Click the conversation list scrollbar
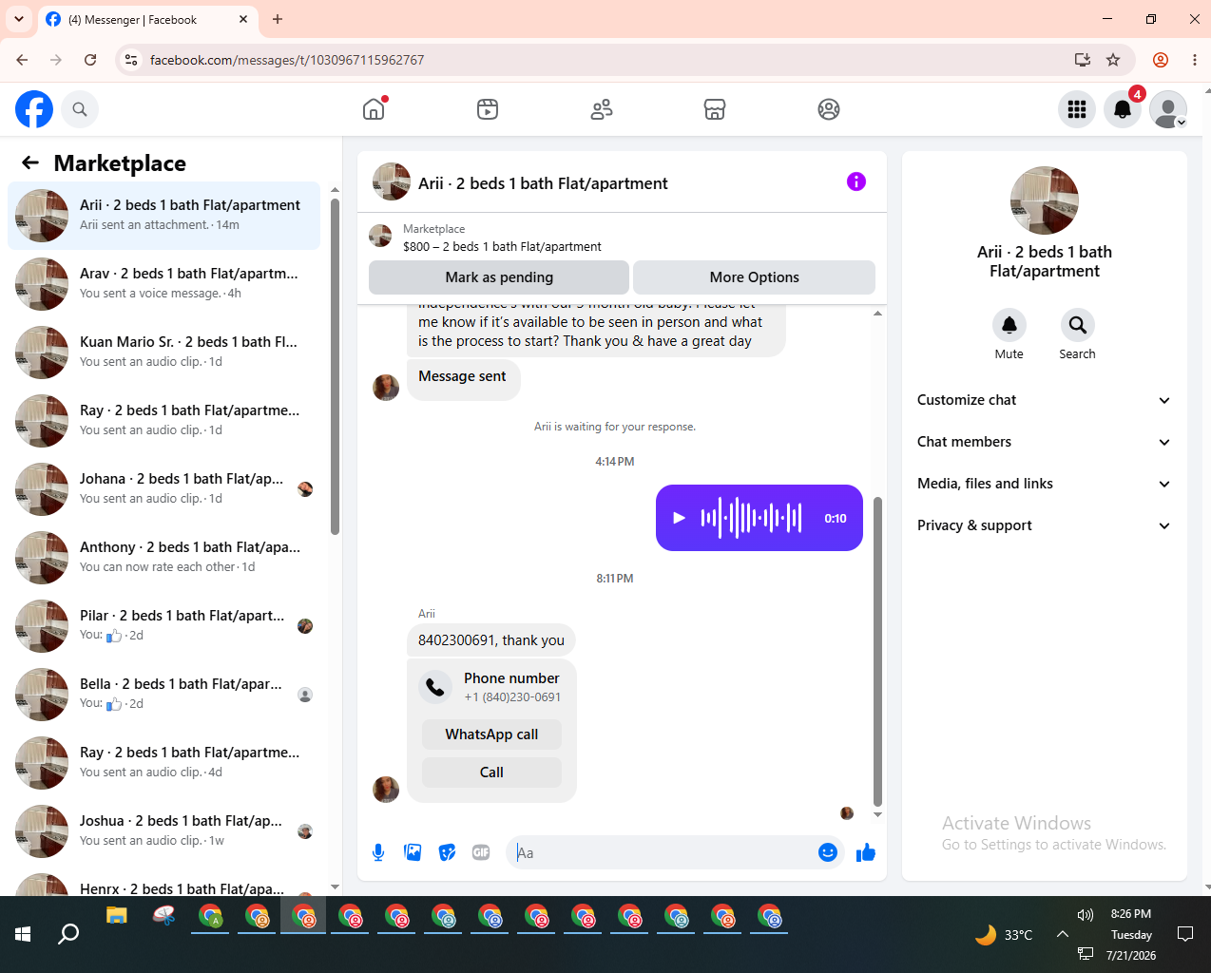1211x973 pixels. (x=335, y=367)
